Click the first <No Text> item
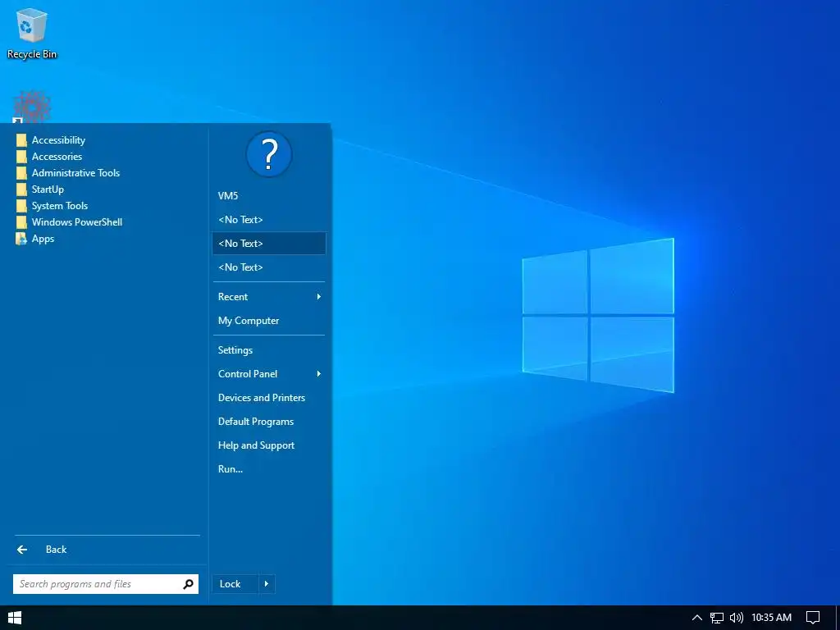 (269, 220)
